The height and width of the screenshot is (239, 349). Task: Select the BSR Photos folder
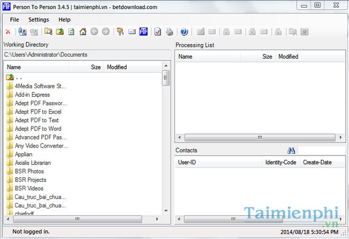coord(29,171)
